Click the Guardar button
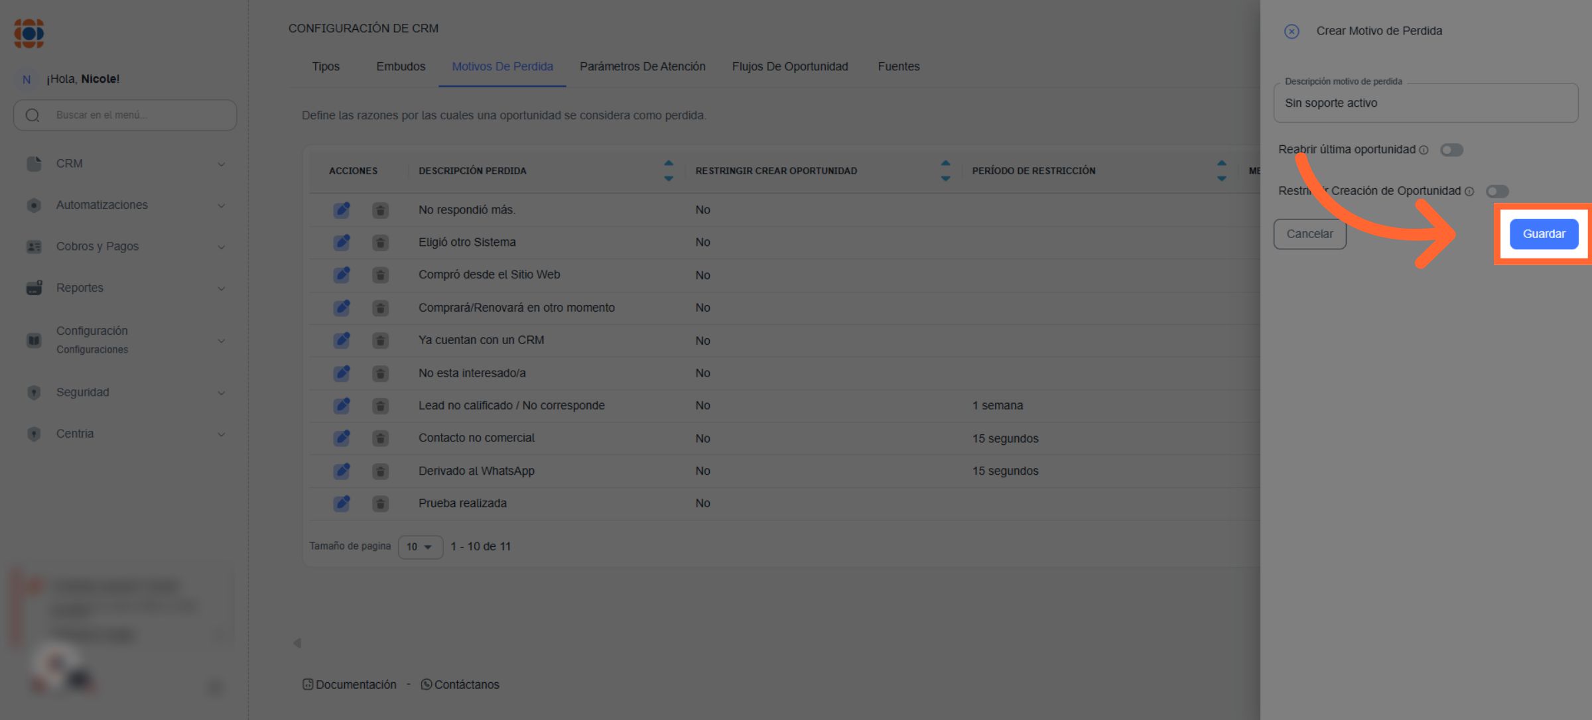This screenshot has height=720, width=1592. (1544, 234)
